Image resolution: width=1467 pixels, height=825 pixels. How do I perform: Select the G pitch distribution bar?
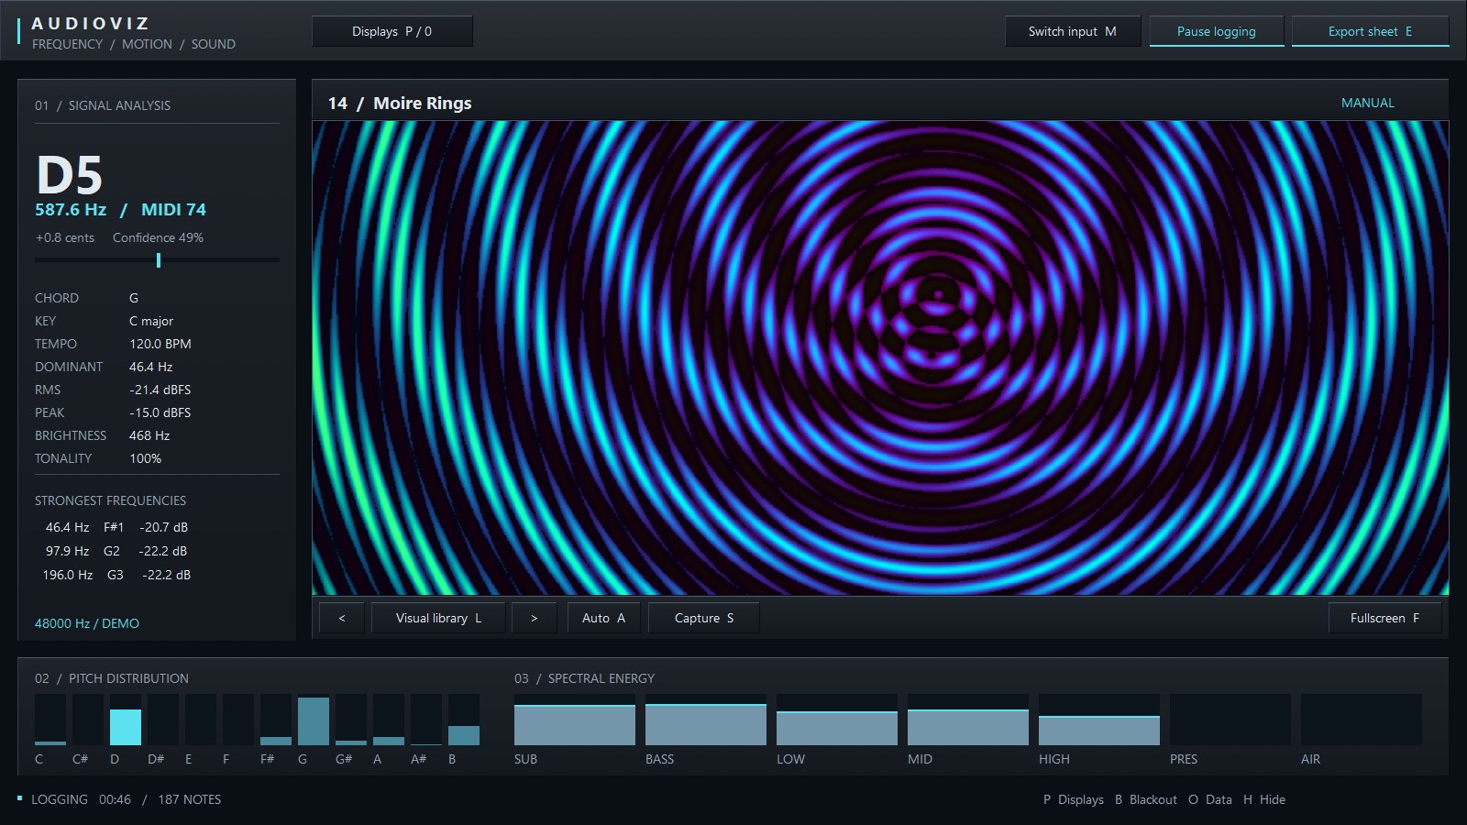click(314, 720)
